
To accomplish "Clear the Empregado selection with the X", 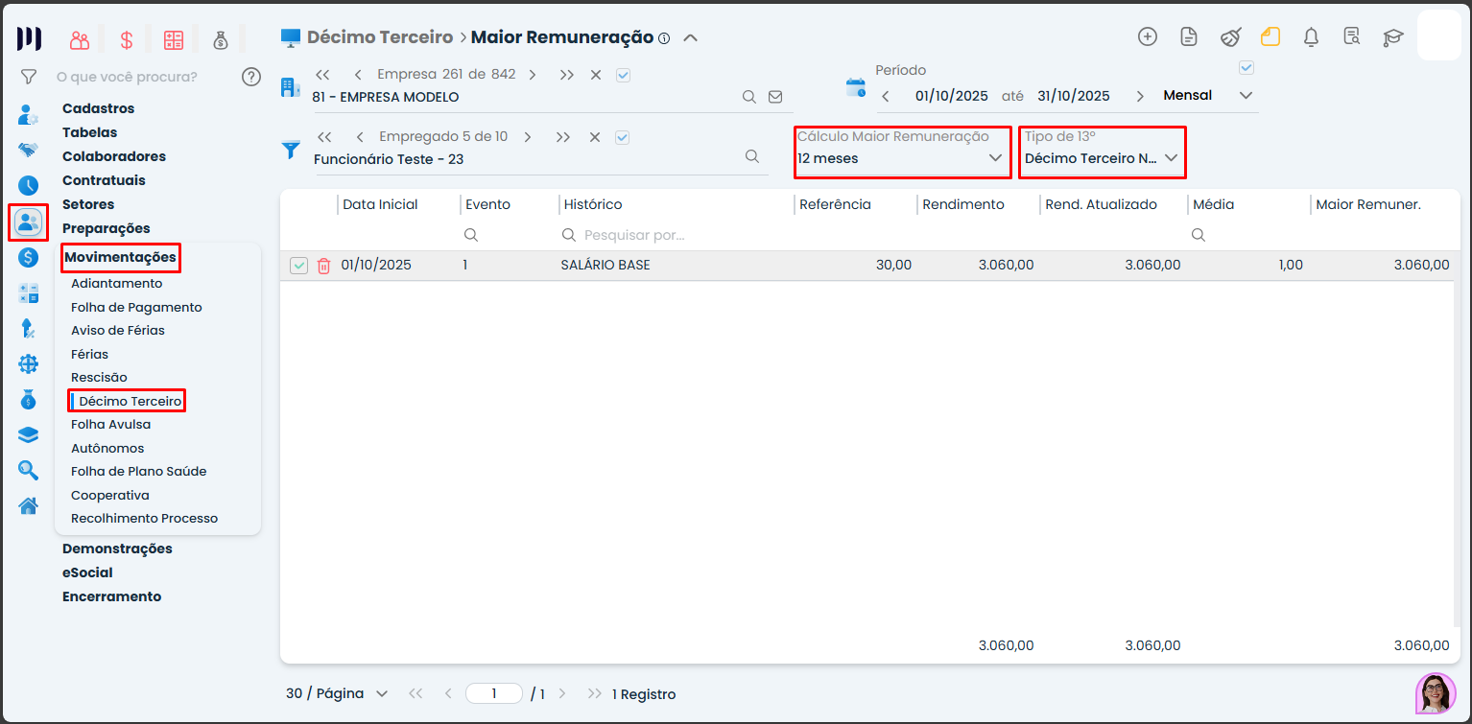I will click(595, 137).
